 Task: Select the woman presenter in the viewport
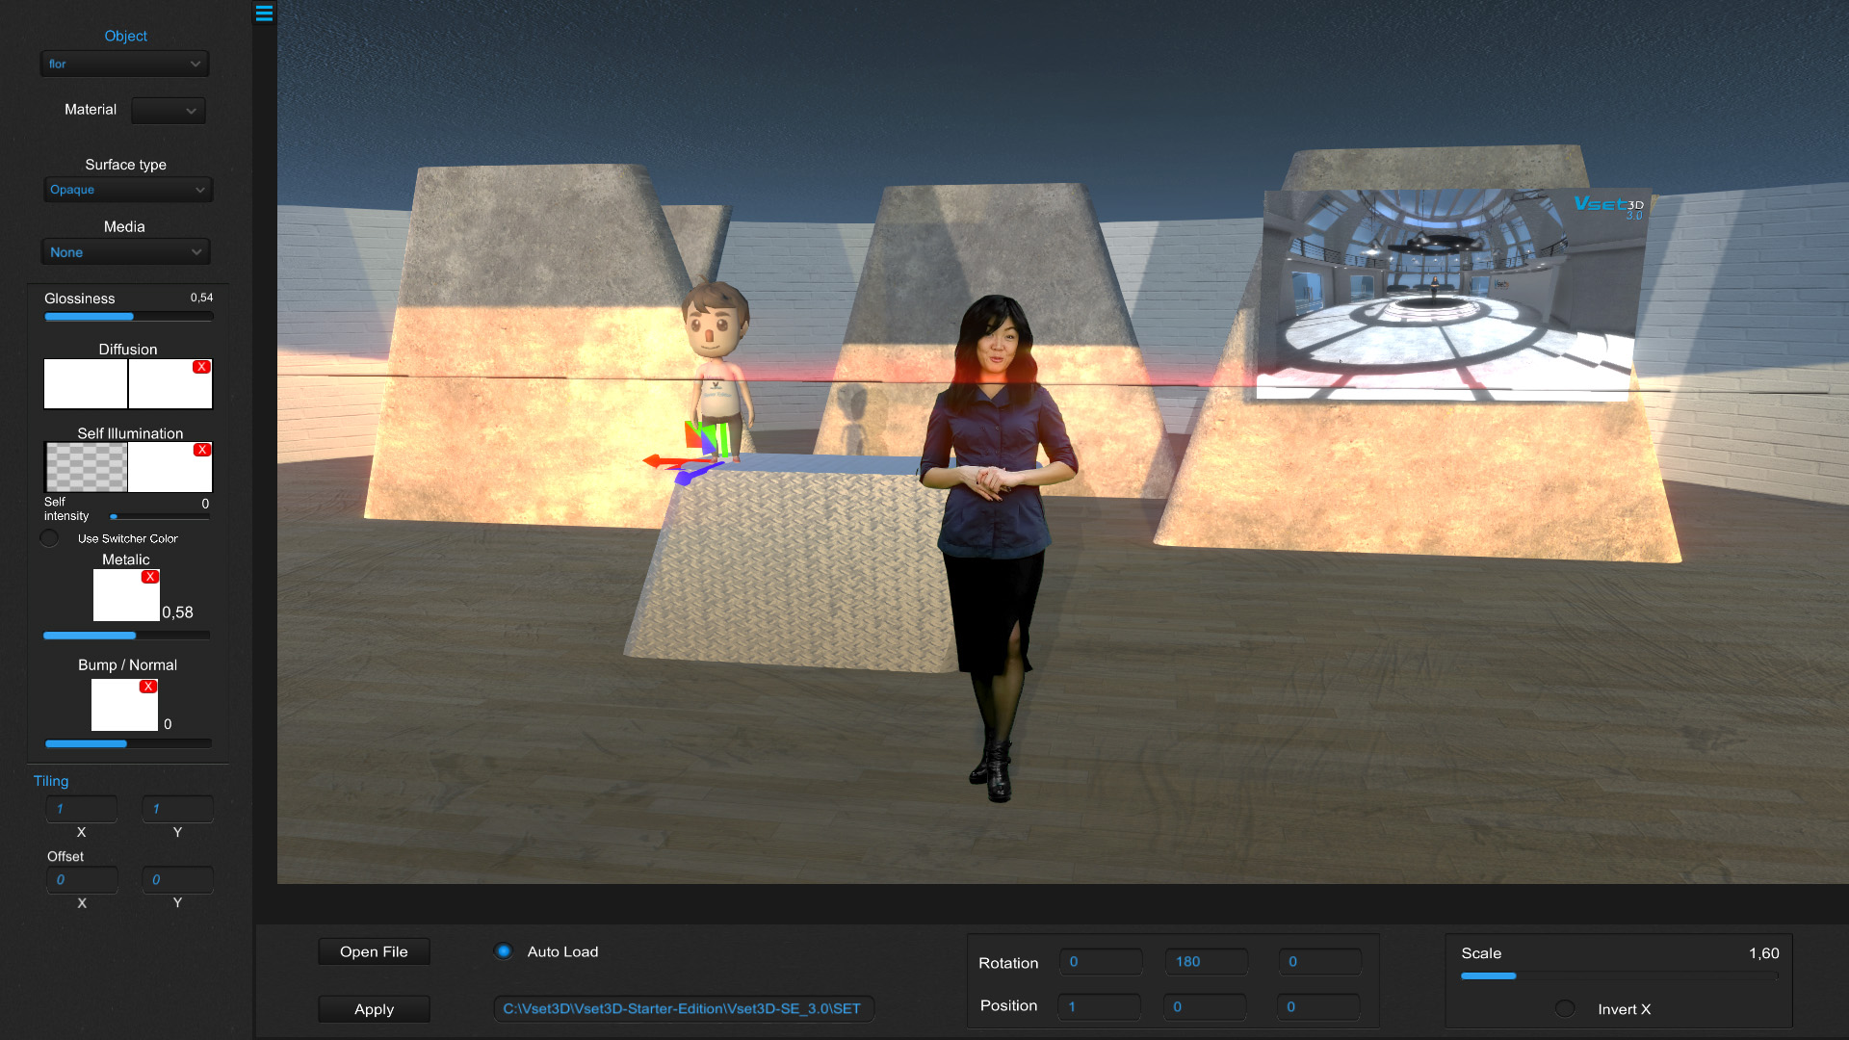coord(997,549)
